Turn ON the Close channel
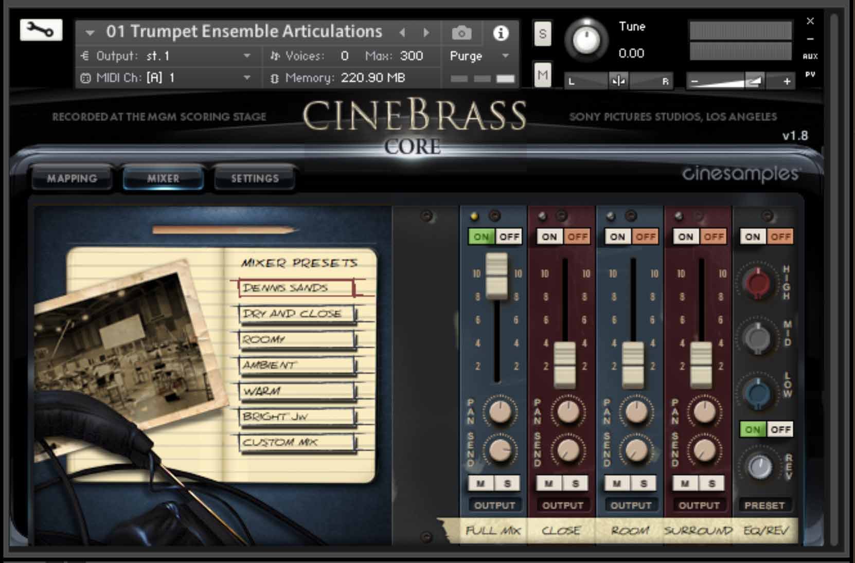 [550, 237]
